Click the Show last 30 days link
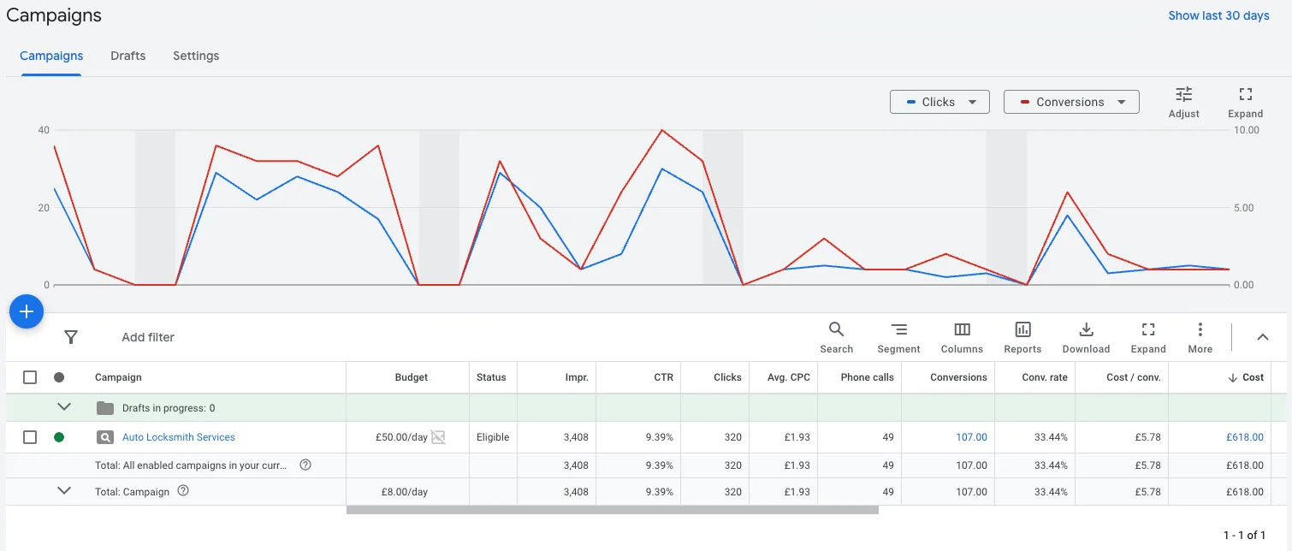Viewport: 1292px width, 551px height. [1219, 15]
